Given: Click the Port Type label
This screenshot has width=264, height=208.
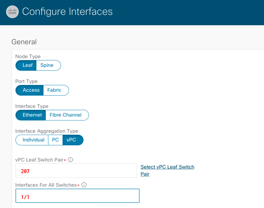Looking at the screenshot, I should [26, 81].
